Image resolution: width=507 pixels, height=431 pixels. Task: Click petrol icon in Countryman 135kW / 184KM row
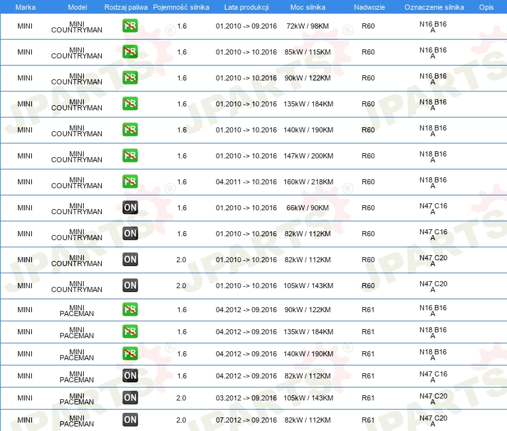click(130, 104)
